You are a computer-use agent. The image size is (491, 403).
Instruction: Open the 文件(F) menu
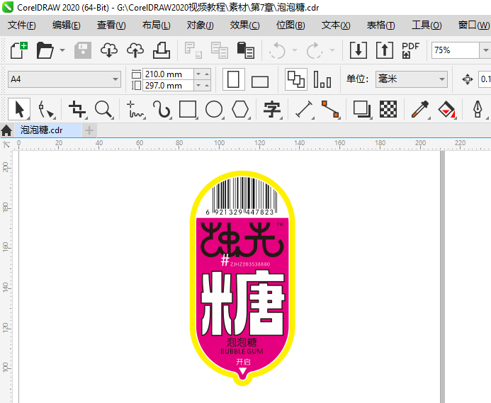(21, 25)
